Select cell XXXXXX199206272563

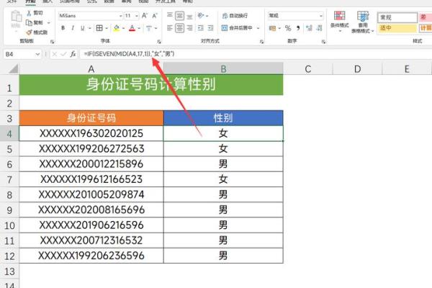[x=91, y=149]
